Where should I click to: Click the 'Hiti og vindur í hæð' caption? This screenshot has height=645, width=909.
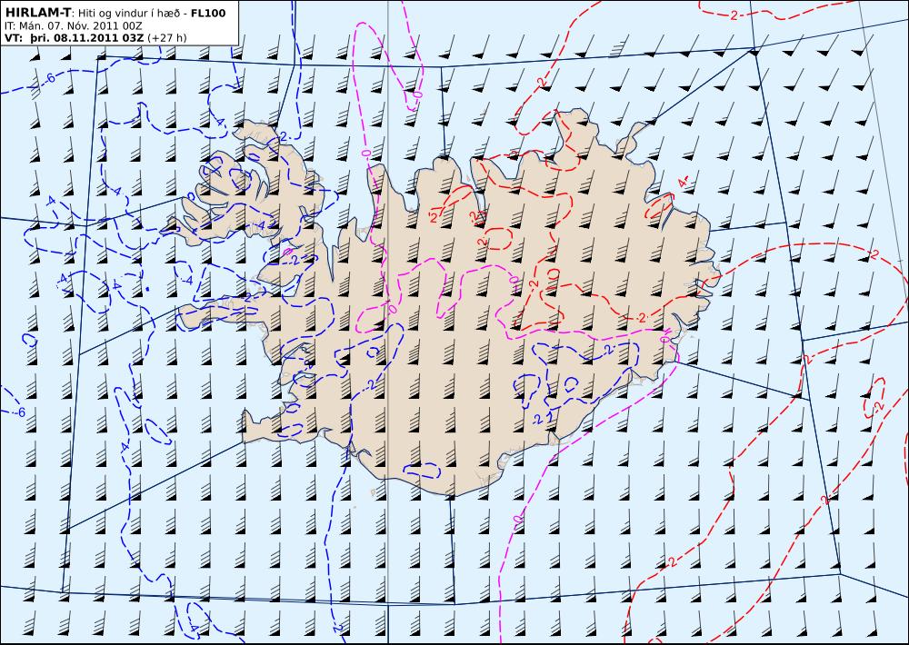[x=128, y=14]
